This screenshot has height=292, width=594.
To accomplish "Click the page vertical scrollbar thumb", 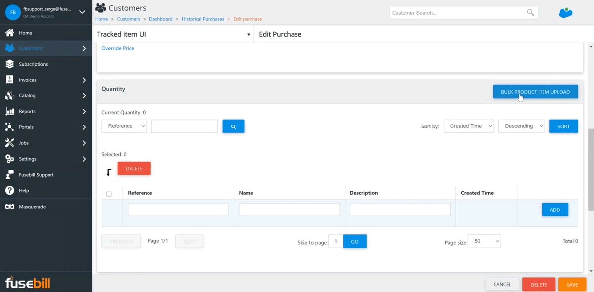I will coord(590,169).
